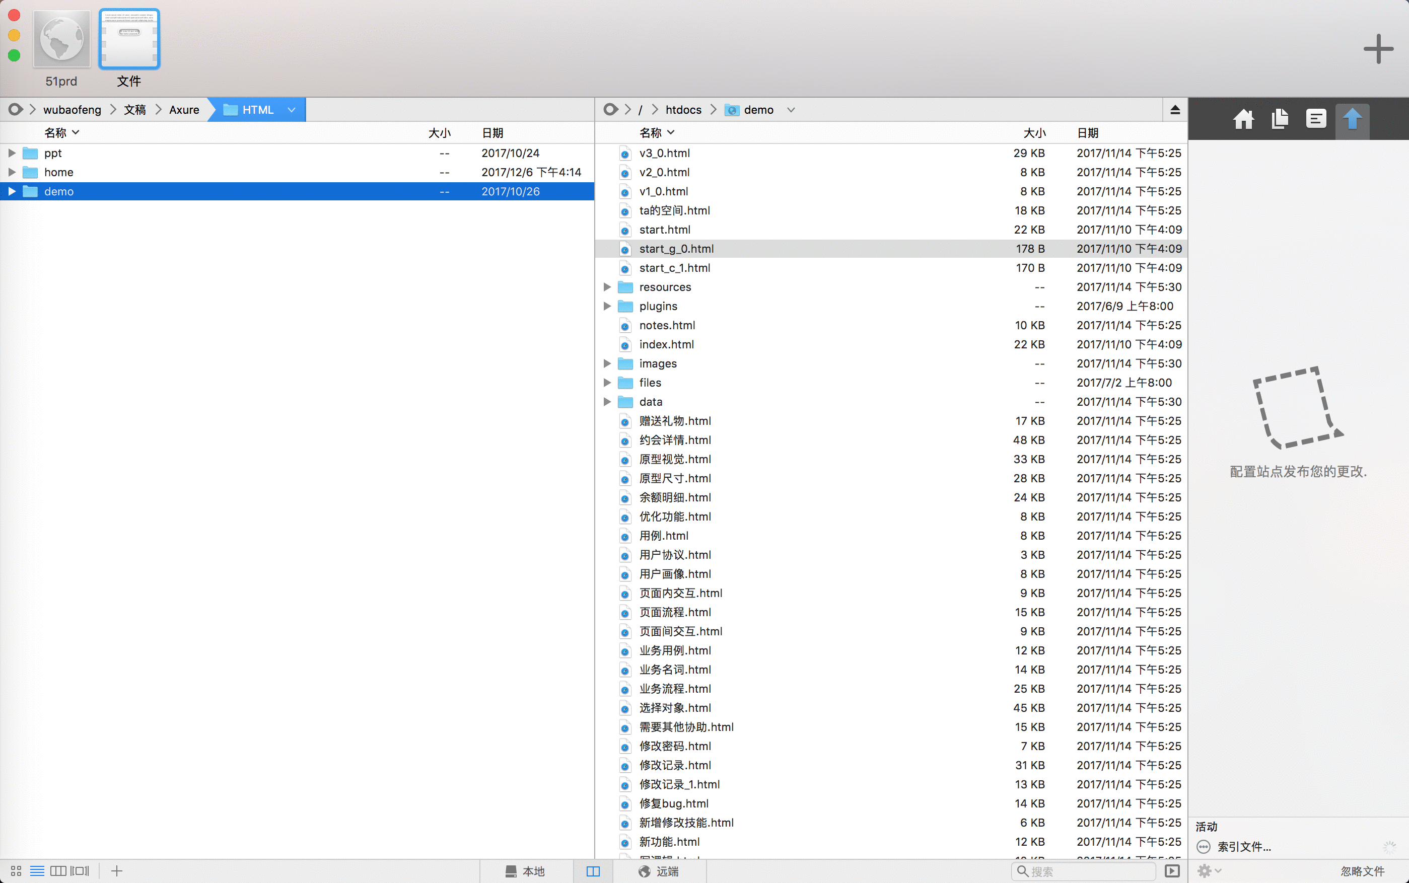Expand the resources folder

[x=607, y=287]
